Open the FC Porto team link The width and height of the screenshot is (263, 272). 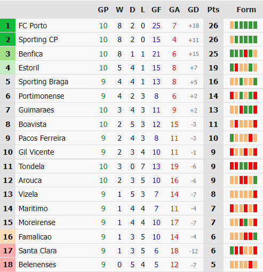click(33, 26)
